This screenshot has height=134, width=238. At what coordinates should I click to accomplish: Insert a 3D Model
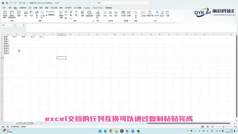coord(42,15)
